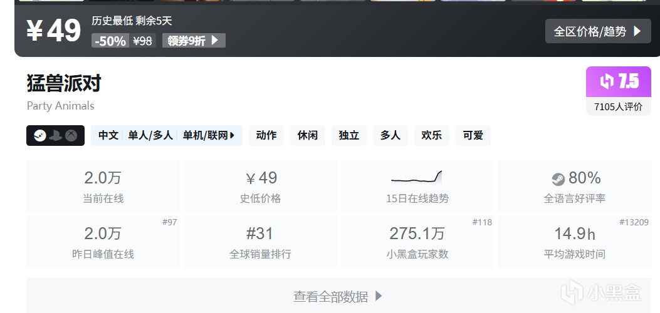The image size is (660, 313).
Task: Open the 7.5 Heybox rating score badge
Action: click(x=619, y=81)
